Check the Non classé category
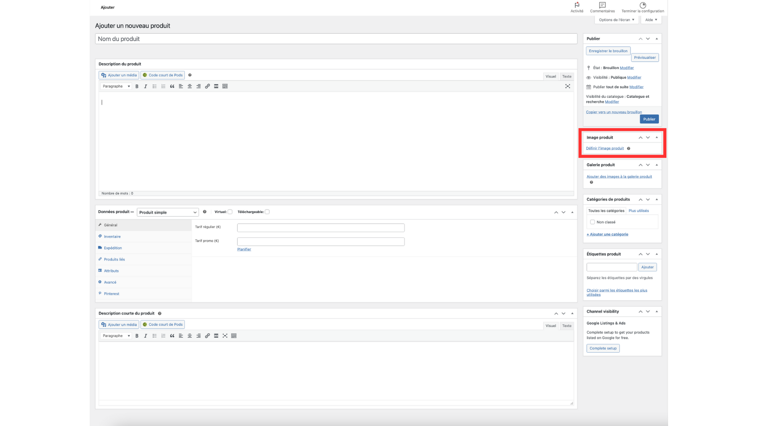 tap(592, 222)
